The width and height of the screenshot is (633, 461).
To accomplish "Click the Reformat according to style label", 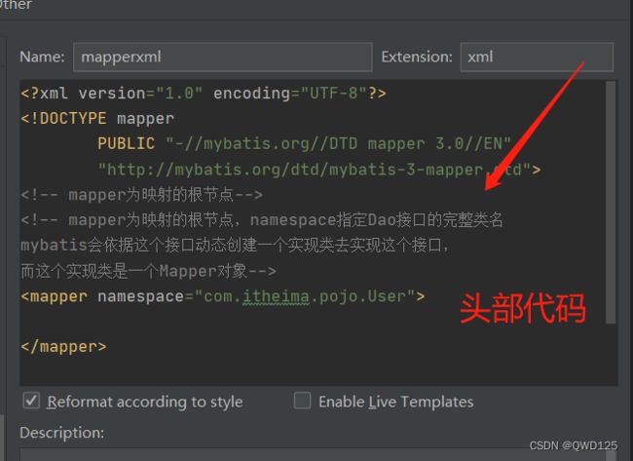I will pyautogui.click(x=145, y=402).
